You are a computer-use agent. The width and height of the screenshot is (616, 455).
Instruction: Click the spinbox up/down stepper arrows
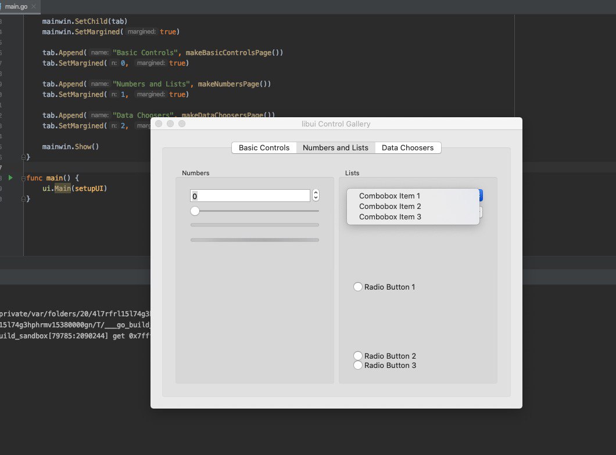(316, 196)
